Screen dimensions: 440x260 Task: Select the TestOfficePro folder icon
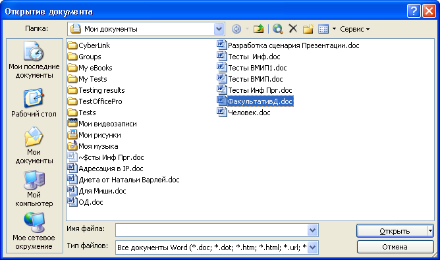pos(72,101)
